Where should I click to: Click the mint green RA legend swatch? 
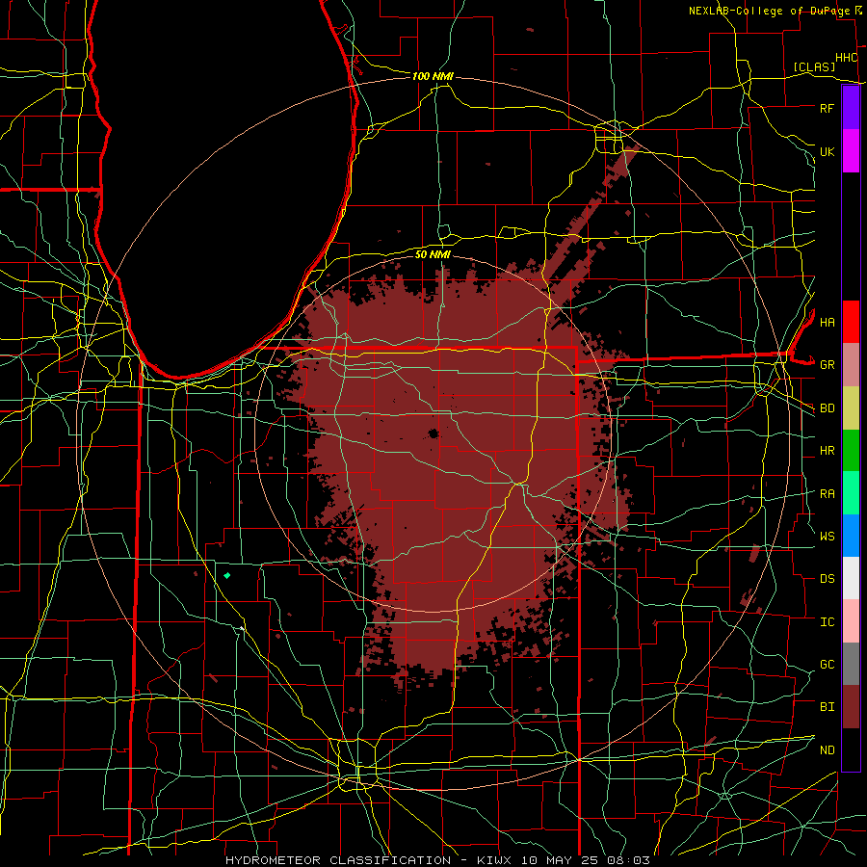pos(851,493)
